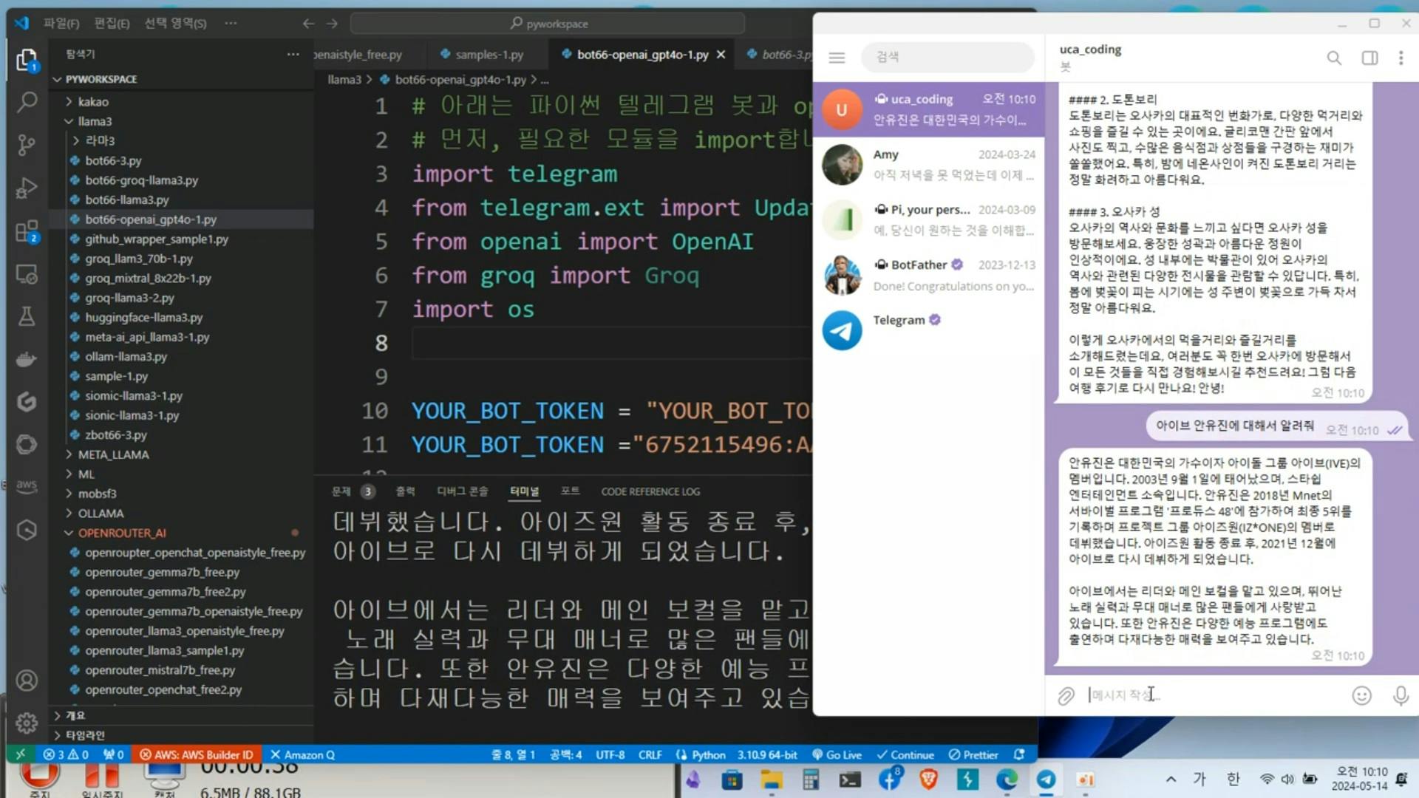Open the 편집(E) menu

point(112,24)
